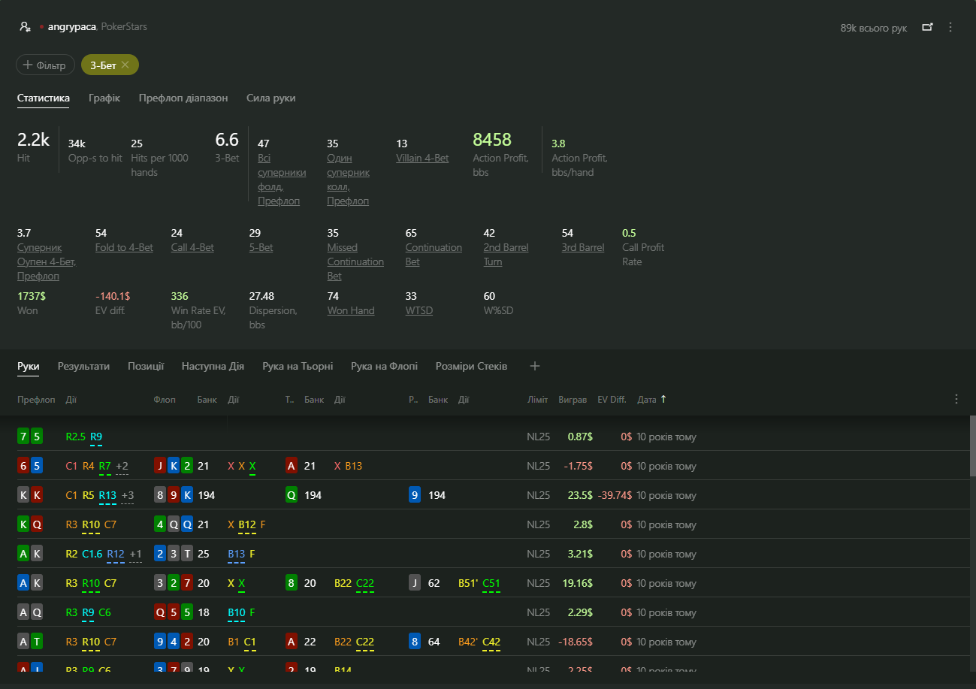The image size is (976, 689).
Task: Open the hands table column options menu
Action: click(x=956, y=399)
